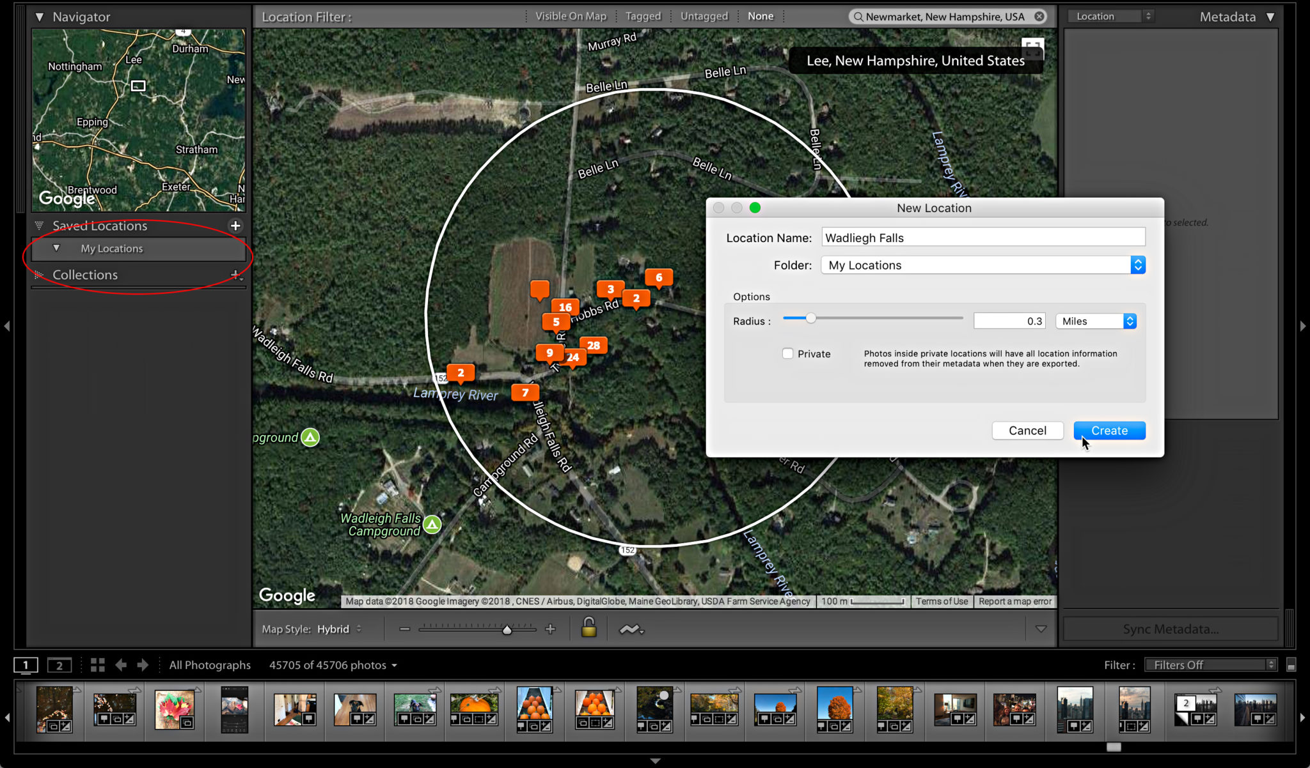Click the add Collection plus icon
Screen dimensions: 1310x768
tap(236, 275)
